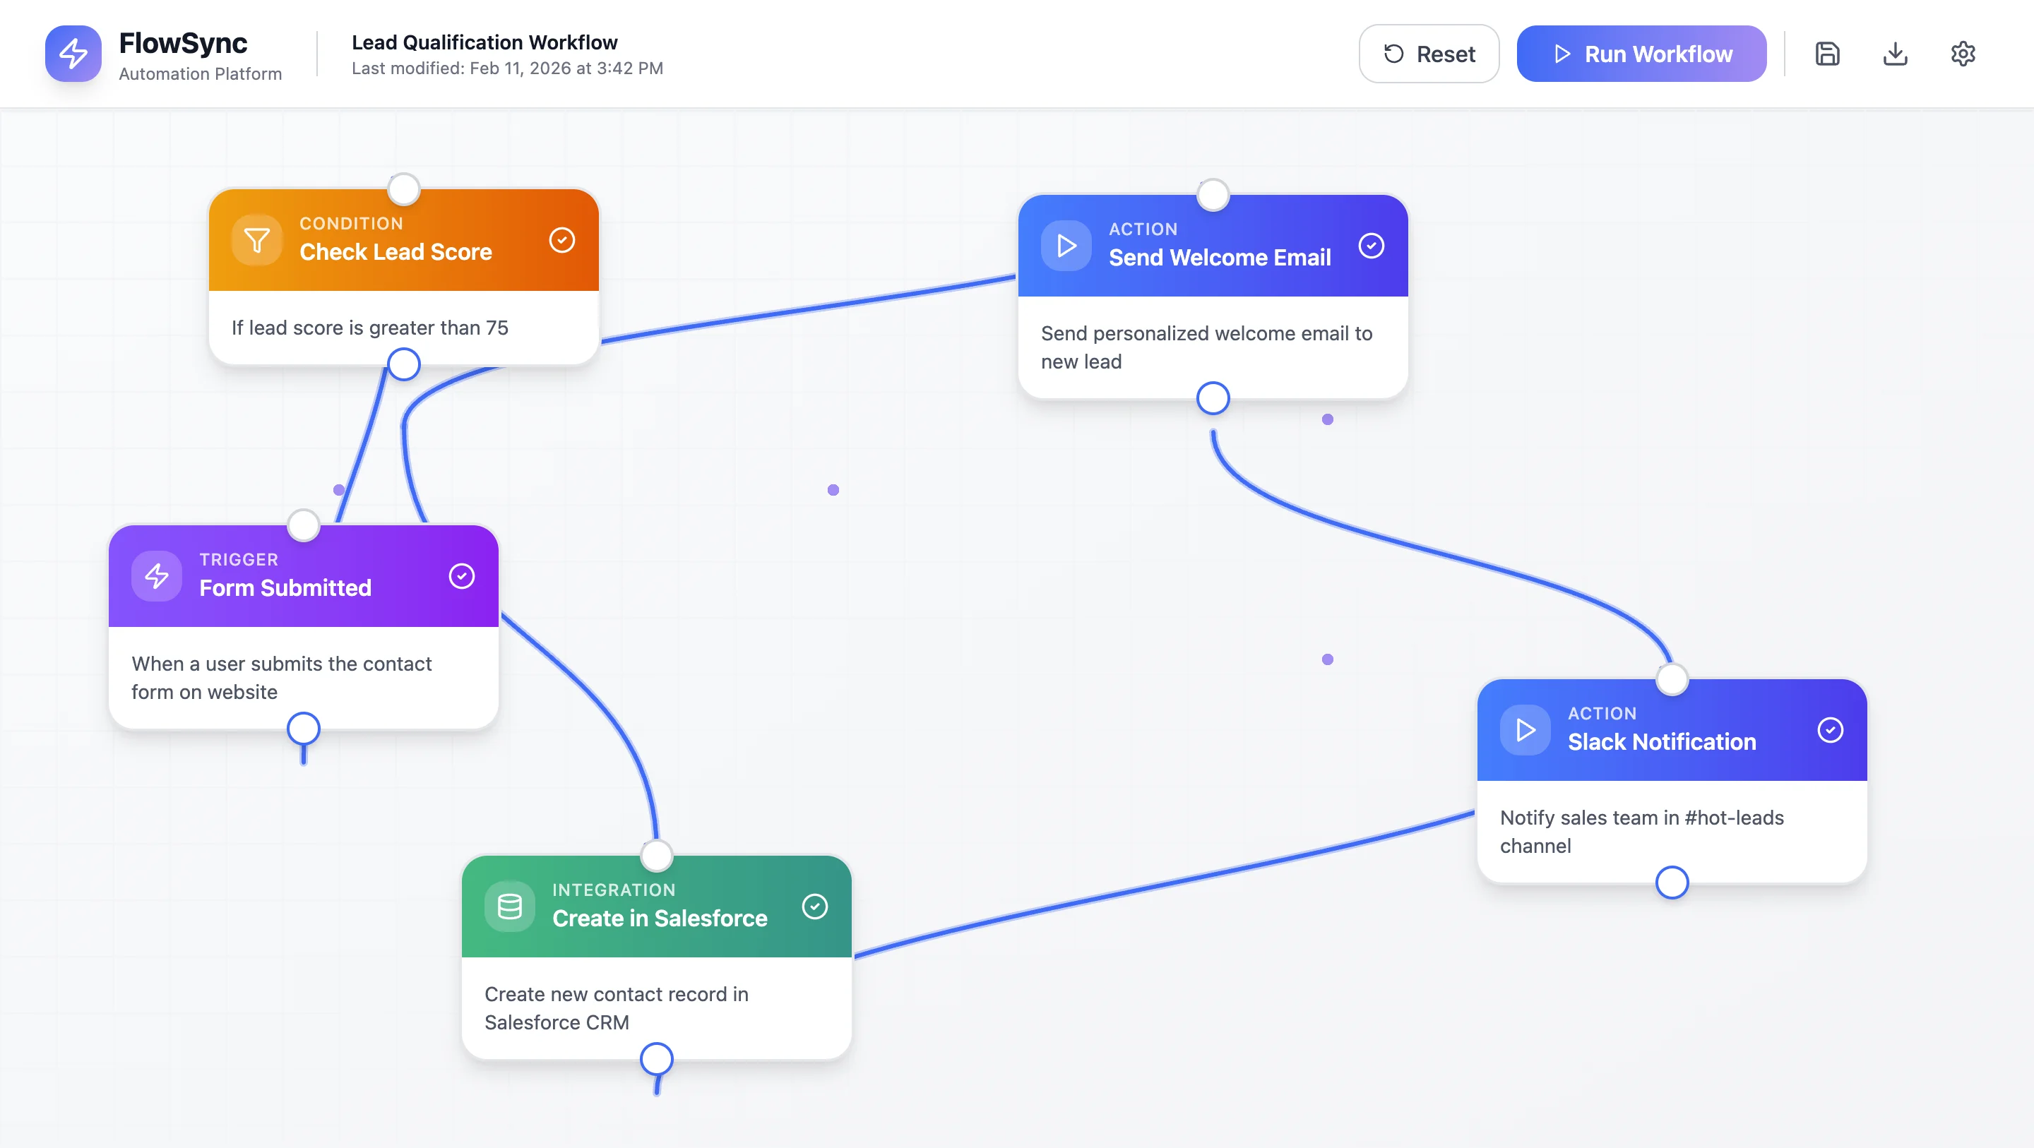
Task: Click the lightning icon on Form Submitted trigger
Action: click(156, 575)
